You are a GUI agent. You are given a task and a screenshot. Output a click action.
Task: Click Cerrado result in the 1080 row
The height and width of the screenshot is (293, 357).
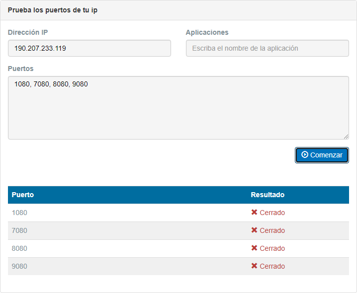[272, 213]
